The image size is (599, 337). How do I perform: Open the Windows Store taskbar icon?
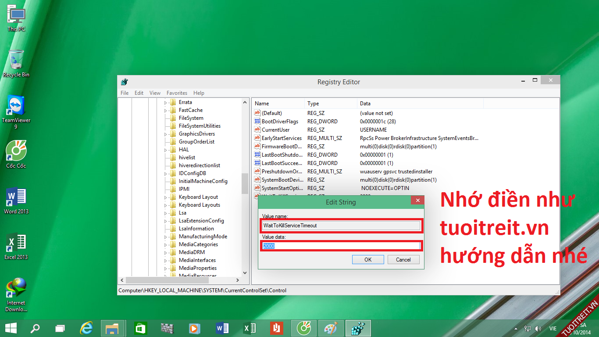(140, 328)
